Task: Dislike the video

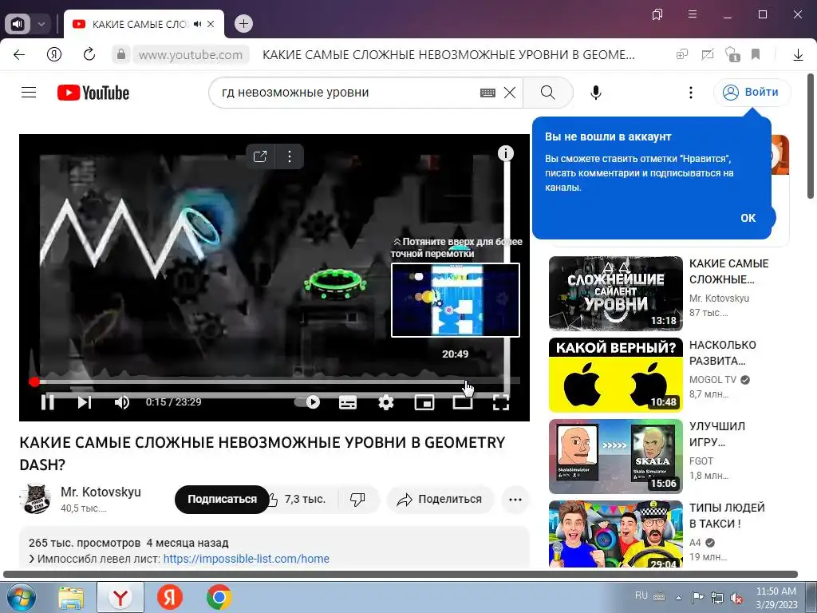Action: (x=357, y=500)
